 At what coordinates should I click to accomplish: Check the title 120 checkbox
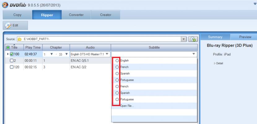tap(11, 67)
